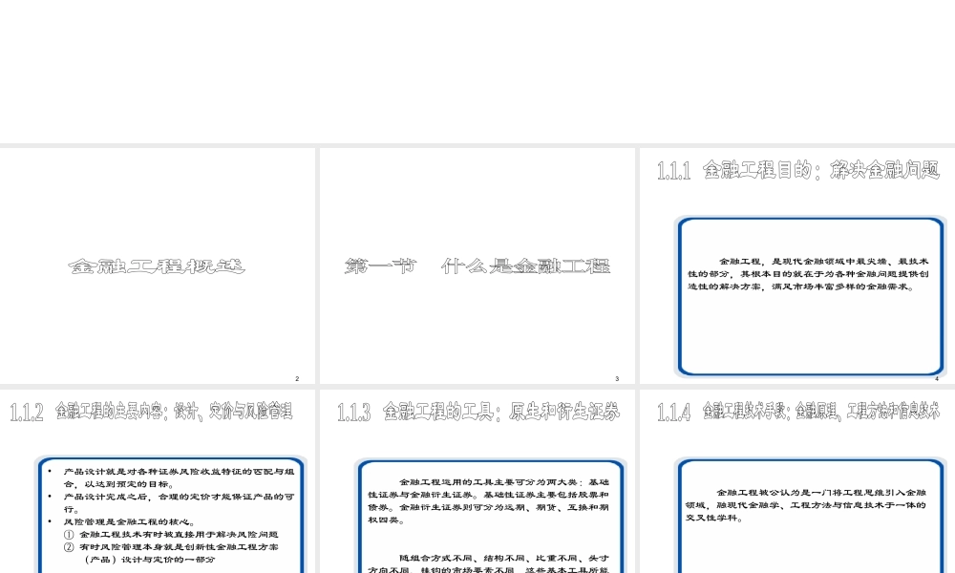
Task: Click the page number 4 label
Action: point(937,378)
